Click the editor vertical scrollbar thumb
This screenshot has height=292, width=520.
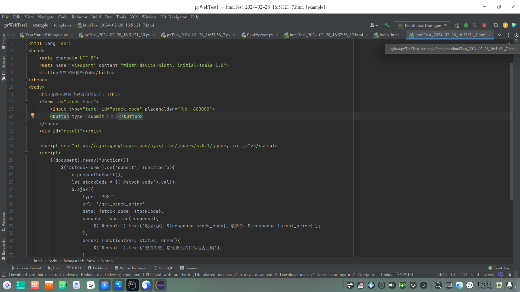(511, 131)
